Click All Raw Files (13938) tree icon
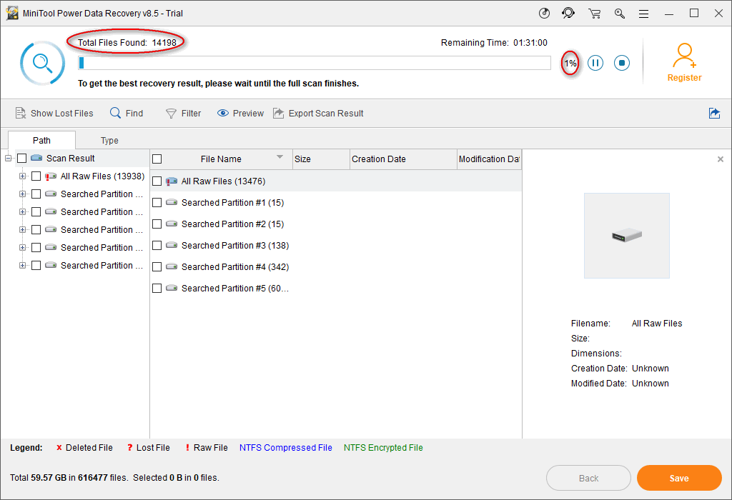732x500 pixels. [x=51, y=176]
